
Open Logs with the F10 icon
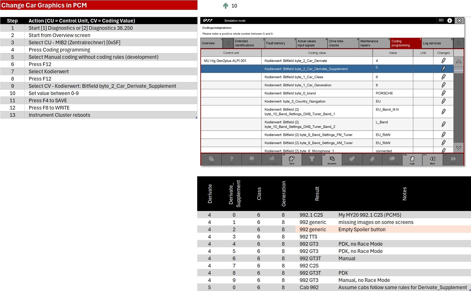click(412, 159)
